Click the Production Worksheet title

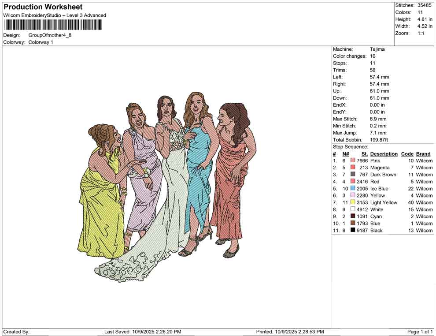pos(43,7)
